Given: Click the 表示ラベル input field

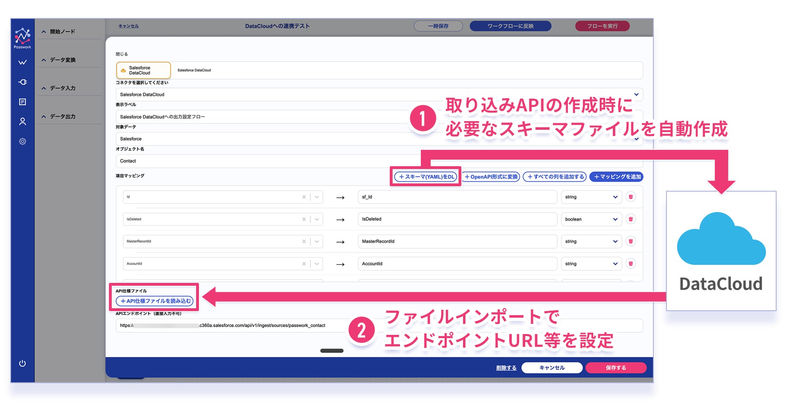Looking at the screenshot, I should 379,117.
